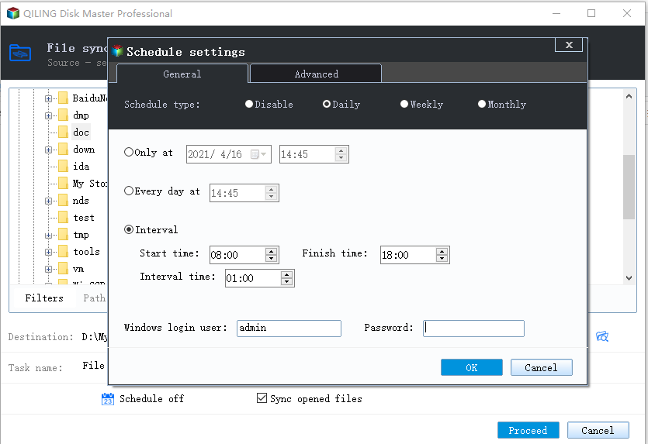Expand the down folder tree node
The image size is (648, 444).
point(48,150)
